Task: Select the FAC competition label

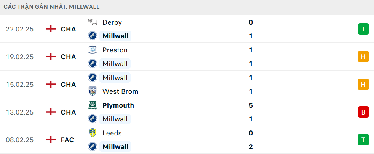Action: click(67, 140)
